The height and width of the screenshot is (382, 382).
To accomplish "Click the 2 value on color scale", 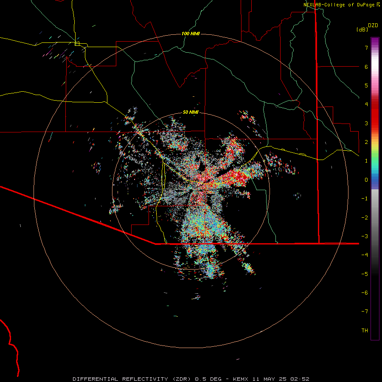I will pyautogui.click(x=366, y=142).
